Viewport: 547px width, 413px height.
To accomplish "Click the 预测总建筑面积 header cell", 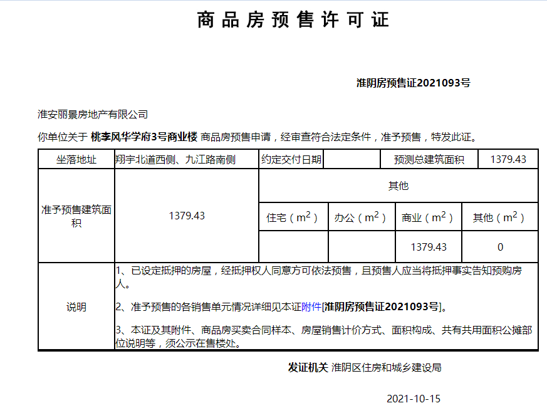I will point(429,159).
